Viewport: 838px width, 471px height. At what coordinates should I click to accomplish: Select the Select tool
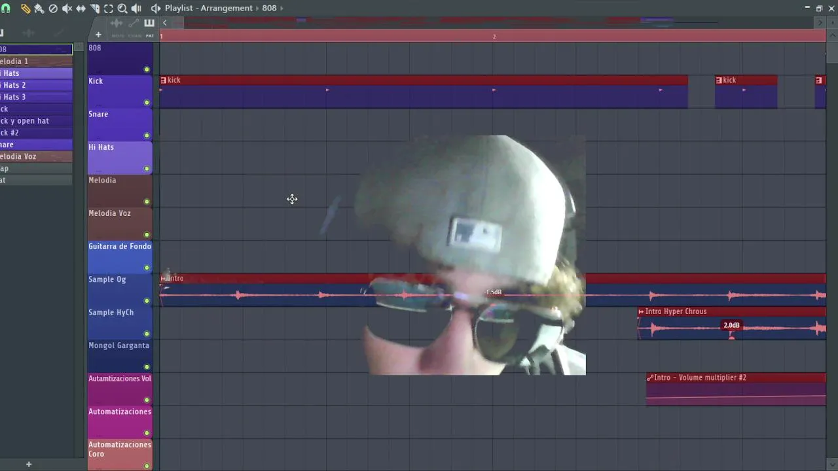coord(108,9)
